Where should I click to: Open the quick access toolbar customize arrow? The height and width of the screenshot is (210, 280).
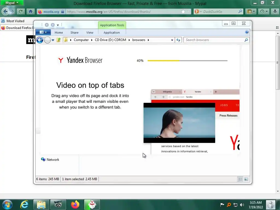(58, 25)
